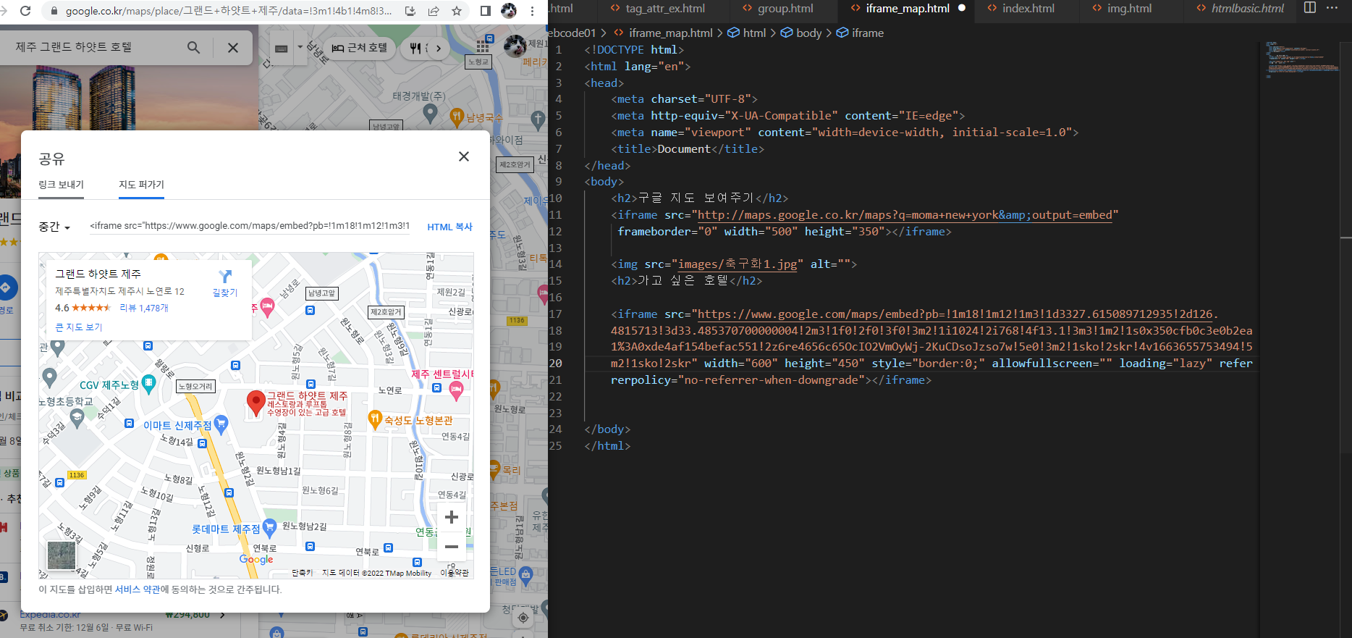Open the 서비스 약관 link
Viewport: 1352px width, 638px height.
pos(138,589)
